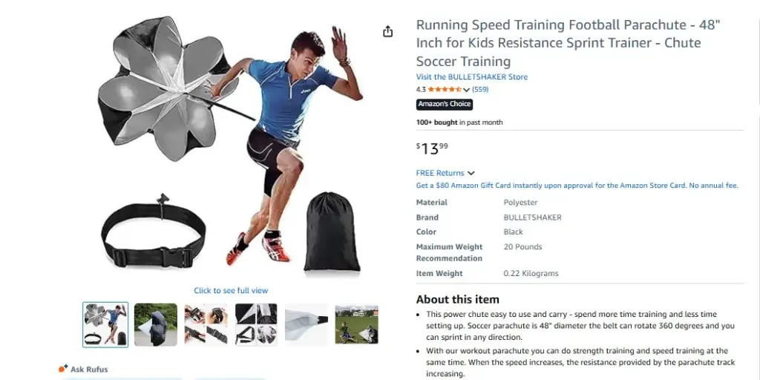760x380 pixels.
Task: Open the Amazon Store Card gift offer
Action: (x=577, y=185)
